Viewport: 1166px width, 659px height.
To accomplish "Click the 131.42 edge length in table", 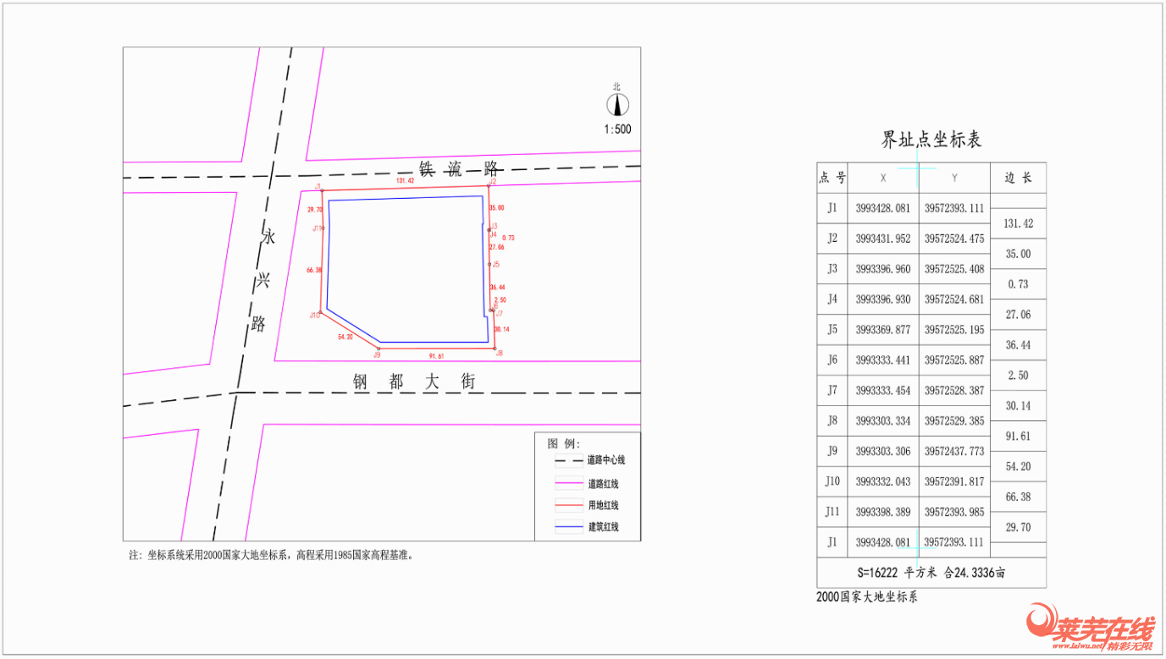I will (1018, 223).
